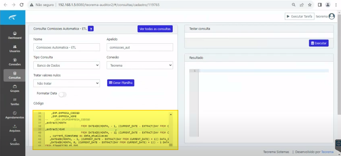Open Usuarios from the sidebar
This screenshot has height=156, width=341.
click(14, 49)
